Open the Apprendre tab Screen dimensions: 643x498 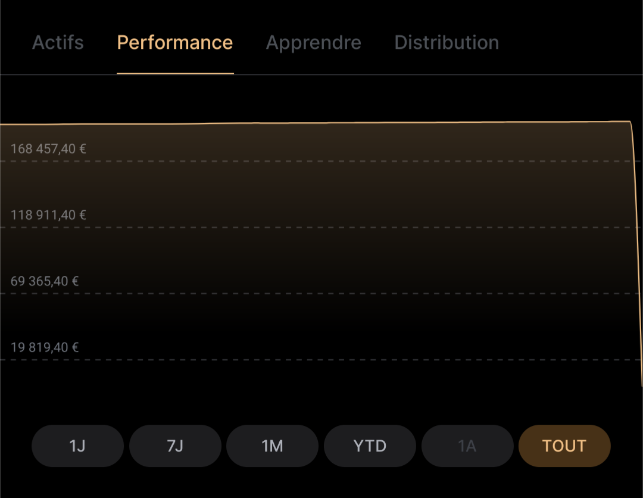coord(314,43)
